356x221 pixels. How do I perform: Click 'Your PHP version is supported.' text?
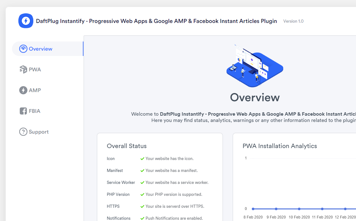[174, 195]
